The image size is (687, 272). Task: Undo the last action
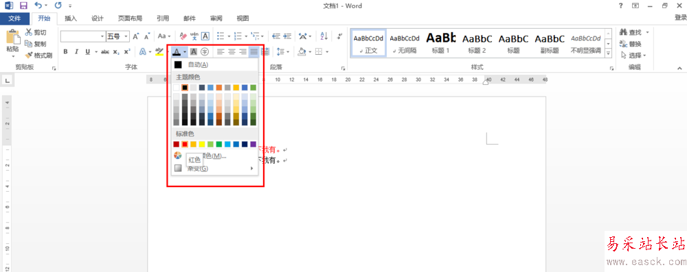pyautogui.click(x=38, y=5)
